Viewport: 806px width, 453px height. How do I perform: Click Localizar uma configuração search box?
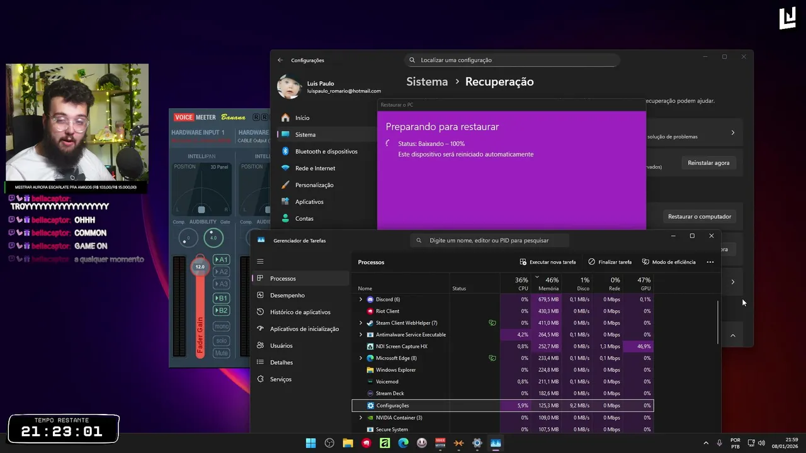[512, 60]
